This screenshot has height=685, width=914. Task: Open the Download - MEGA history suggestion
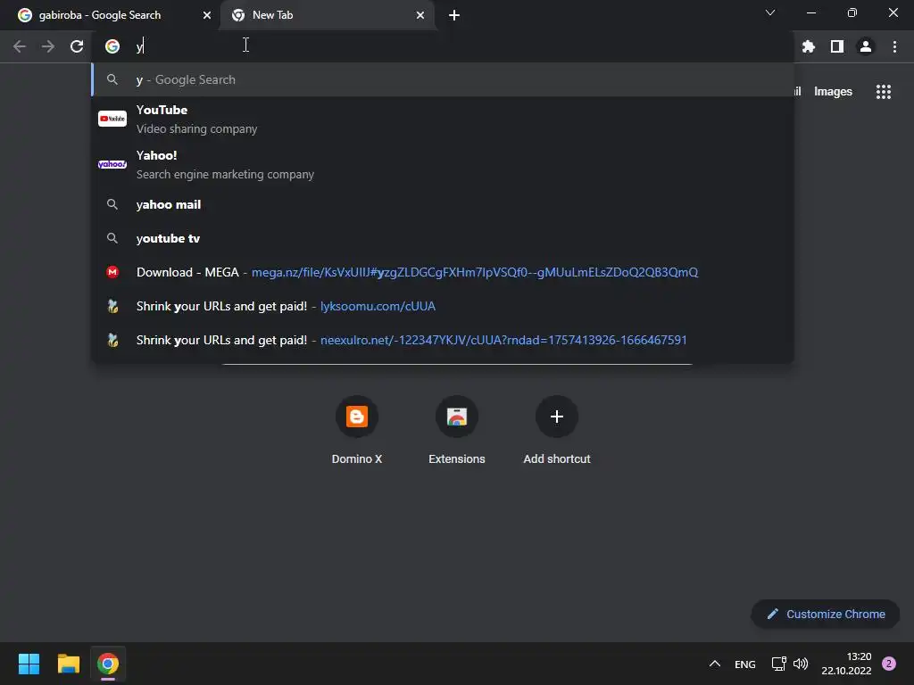pos(443,272)
